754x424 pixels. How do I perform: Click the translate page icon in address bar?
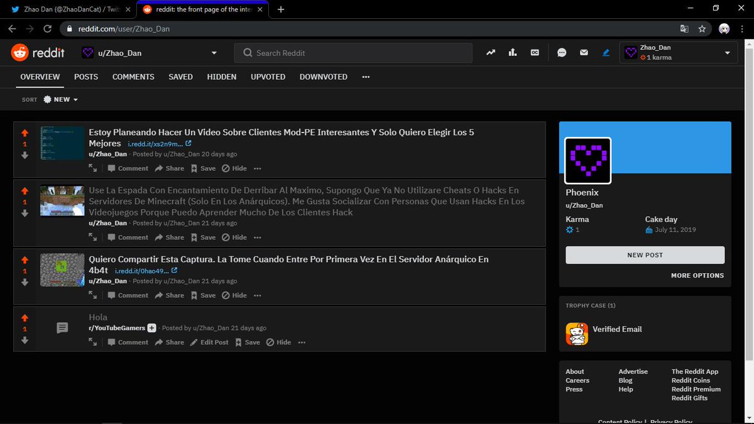coord(684,29)
